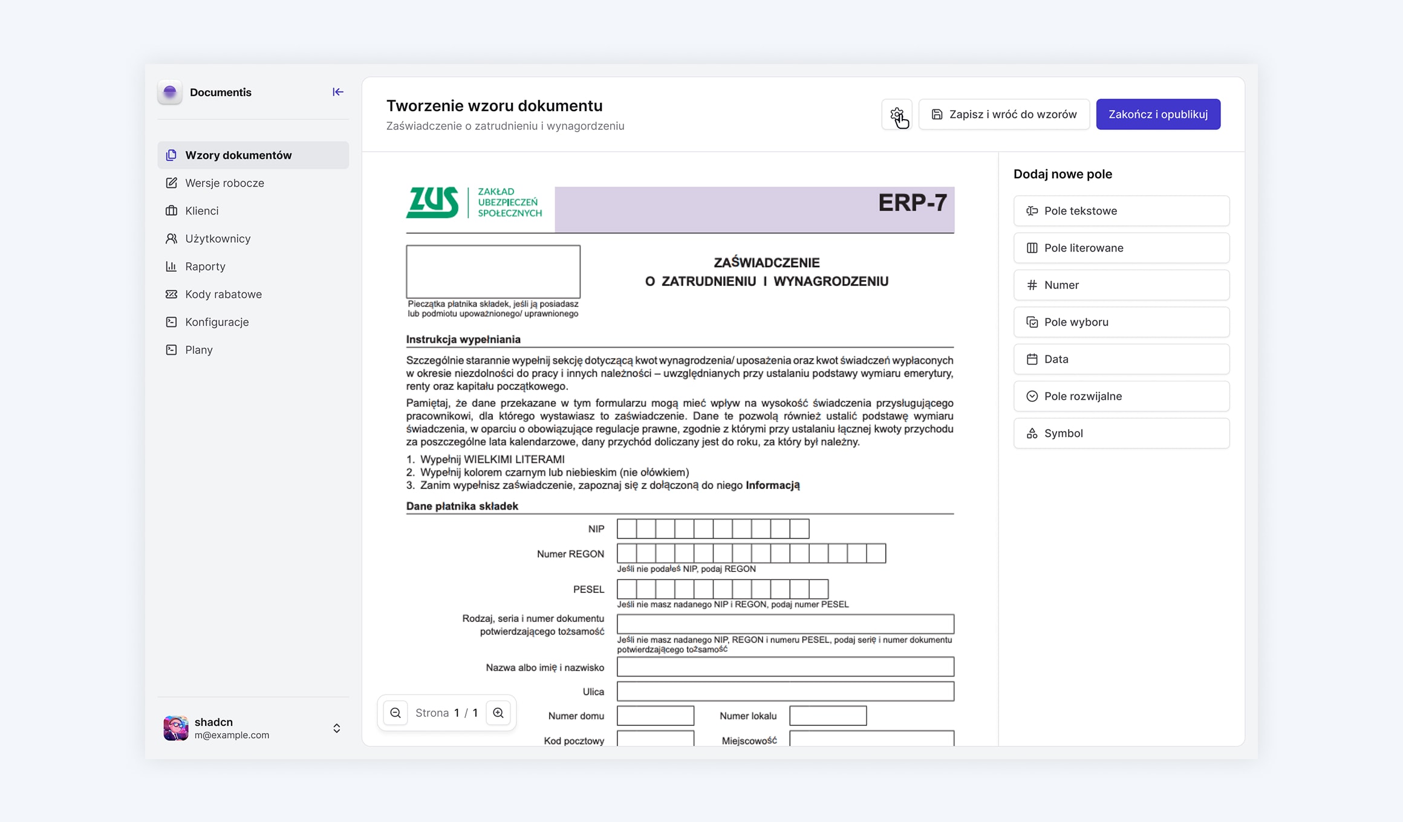The height and width of the screenshot is (822, 1403).
Task: Click the m@example.com email text
Action: (232, 736)
